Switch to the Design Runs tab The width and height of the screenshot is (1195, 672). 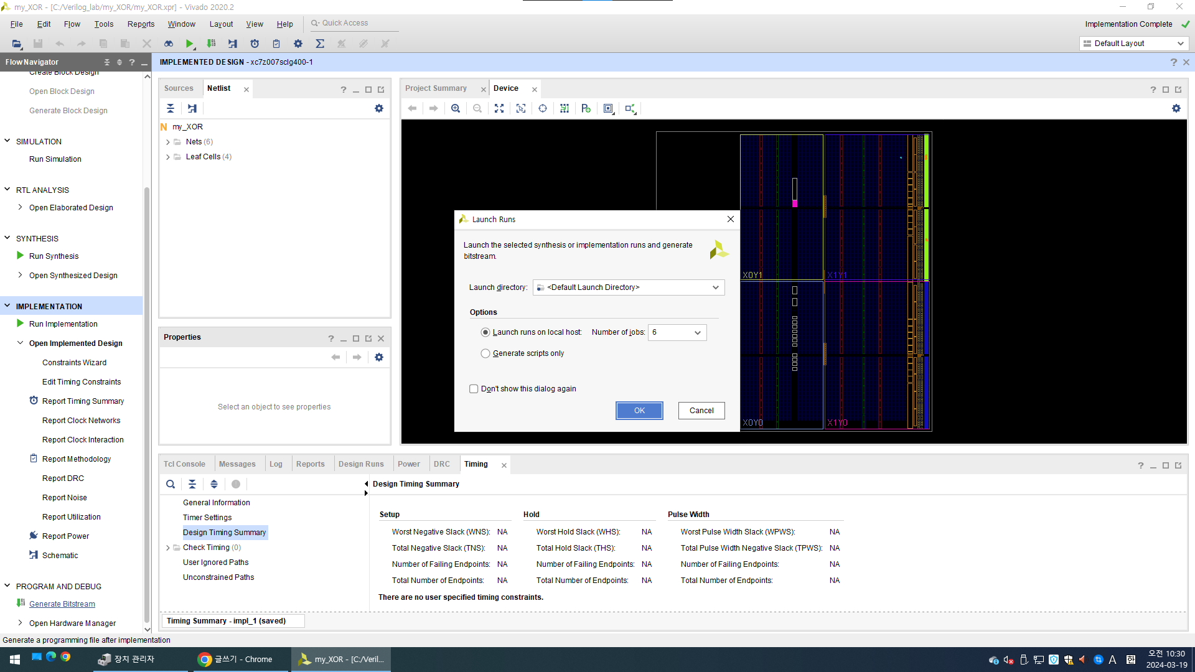point(361,464)
